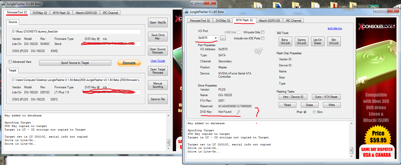The width and height of the screenshot is (401, 165).
Task: Click the Erase flashing task button
Action: pyautogui.click(x=309, y=105)
